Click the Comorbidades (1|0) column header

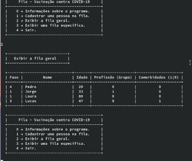tap(158, 77)
